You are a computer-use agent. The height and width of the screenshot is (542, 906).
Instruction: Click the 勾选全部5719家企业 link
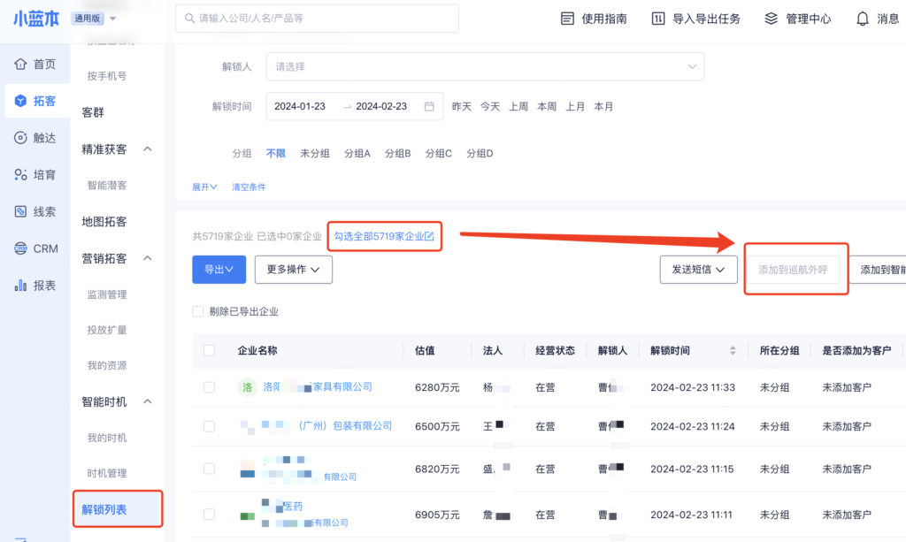[x=384, y=237]
